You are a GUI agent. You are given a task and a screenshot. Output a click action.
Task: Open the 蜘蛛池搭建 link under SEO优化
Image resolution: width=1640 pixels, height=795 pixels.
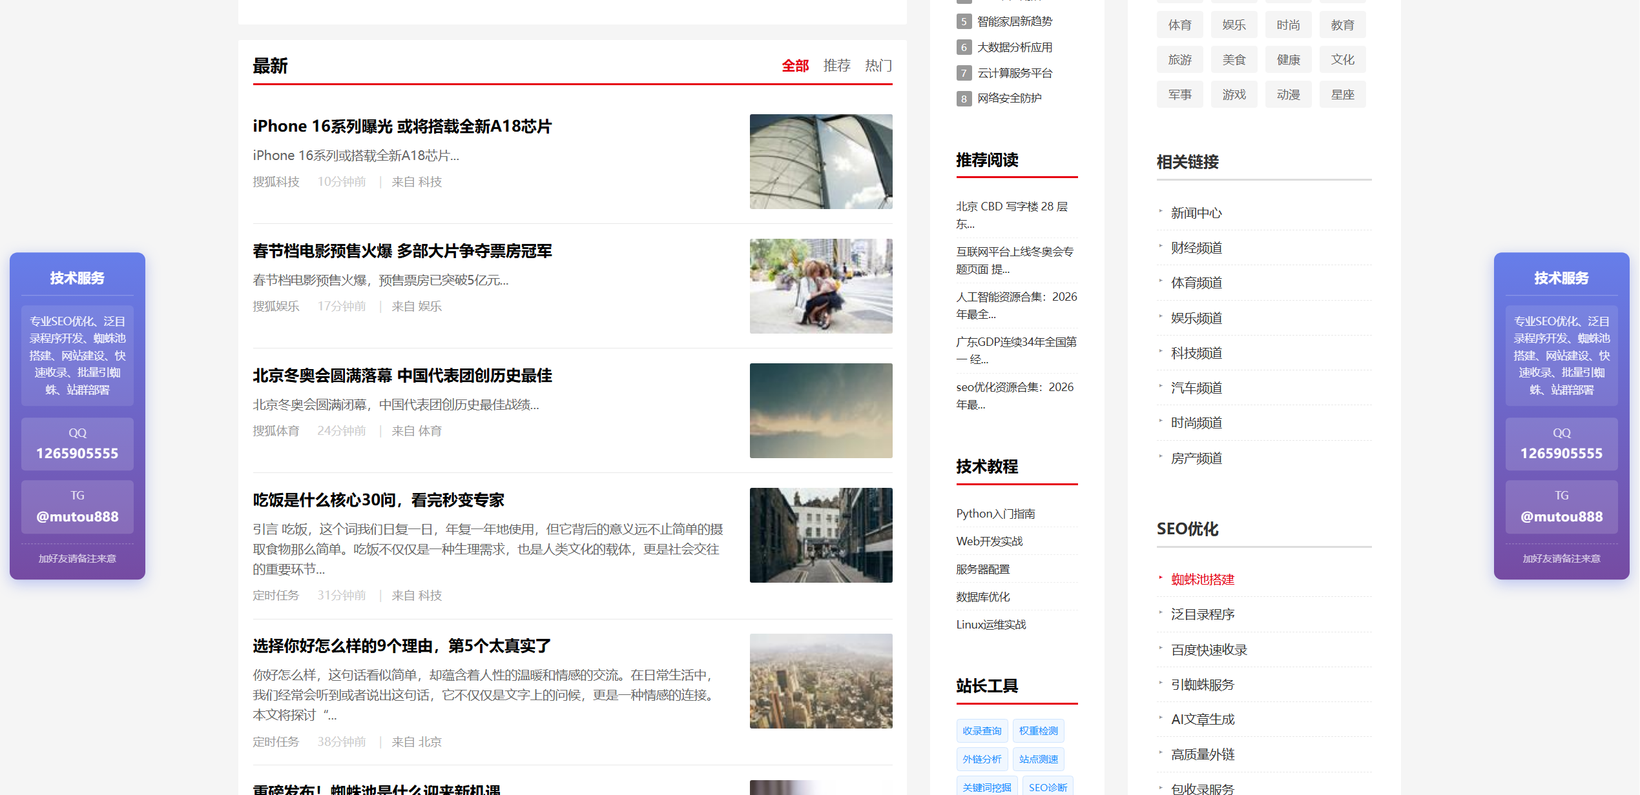click(x=1202, y=579)
